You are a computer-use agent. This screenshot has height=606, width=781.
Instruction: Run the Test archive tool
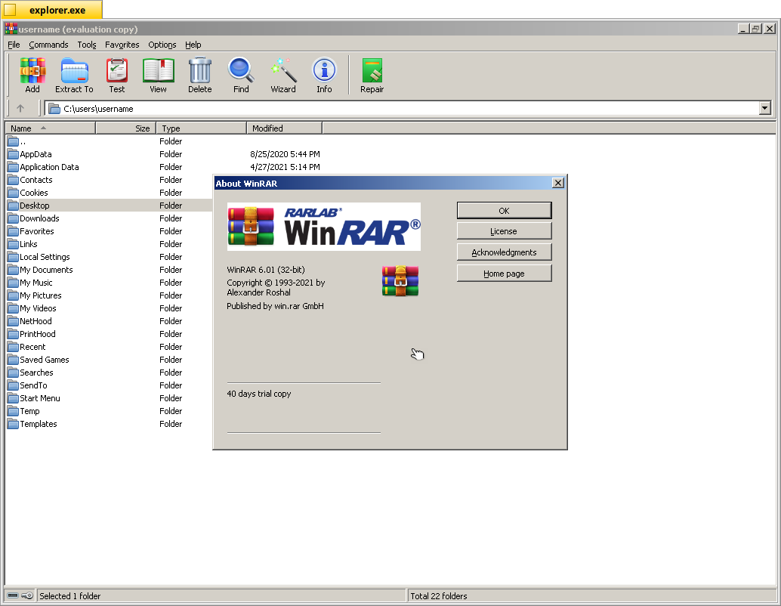point(117,70)
